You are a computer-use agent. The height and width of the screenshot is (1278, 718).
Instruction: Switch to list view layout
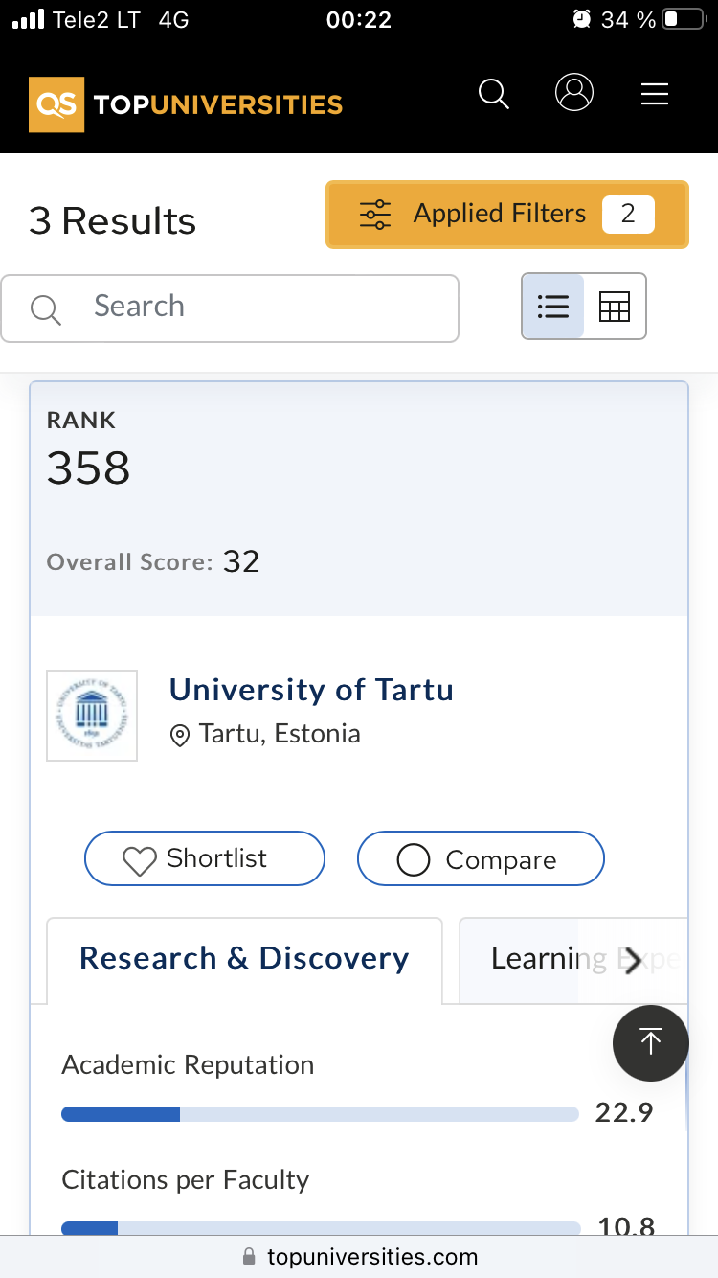(553, 307)
